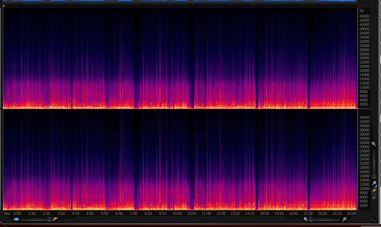Select the waveform display icon on vertical bar
The width and height of the screenshot is (381, 227).
click(x=375, y=198)
